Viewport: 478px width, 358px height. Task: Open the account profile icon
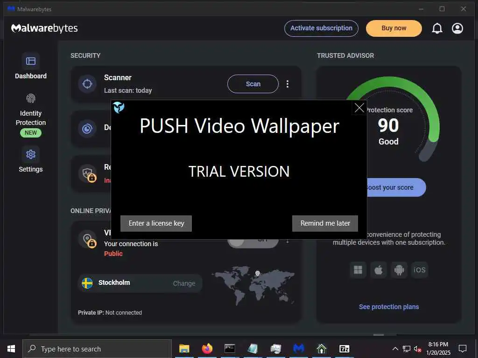(x=457, y=28)
